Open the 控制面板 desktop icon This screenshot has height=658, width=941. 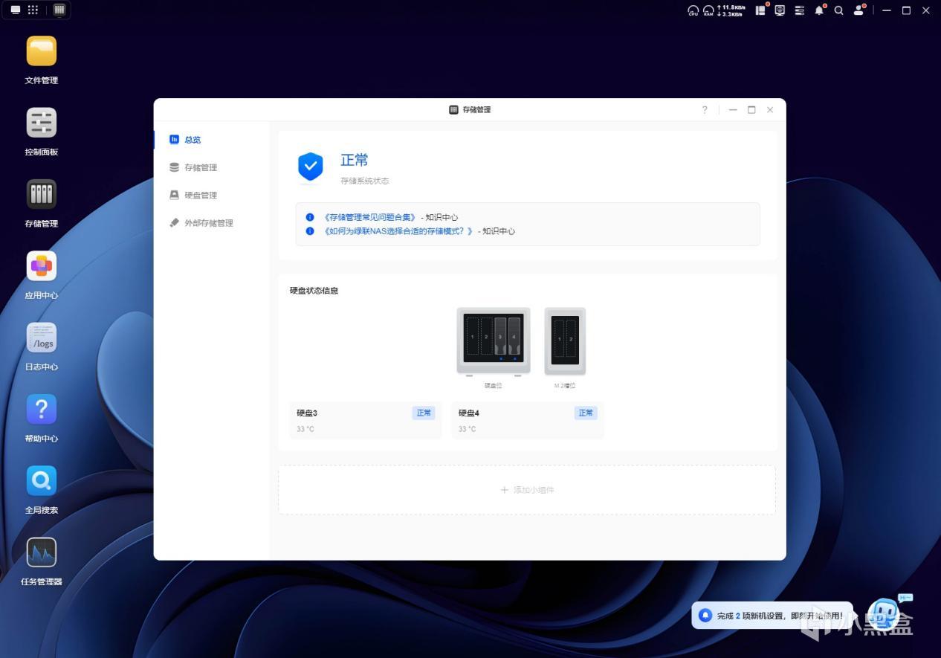pos(42,123)
